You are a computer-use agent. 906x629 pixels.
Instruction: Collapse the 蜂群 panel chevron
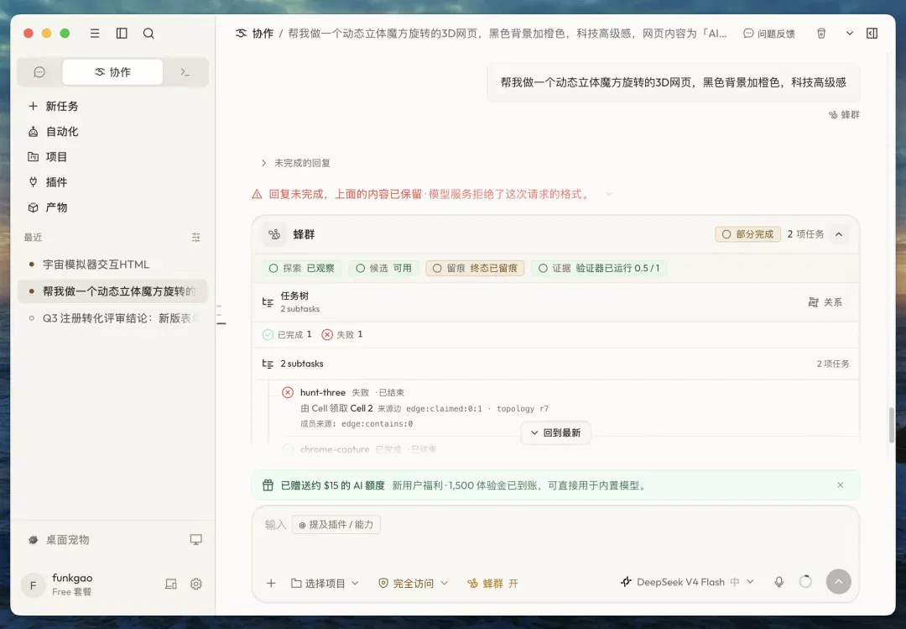[839, 234]
